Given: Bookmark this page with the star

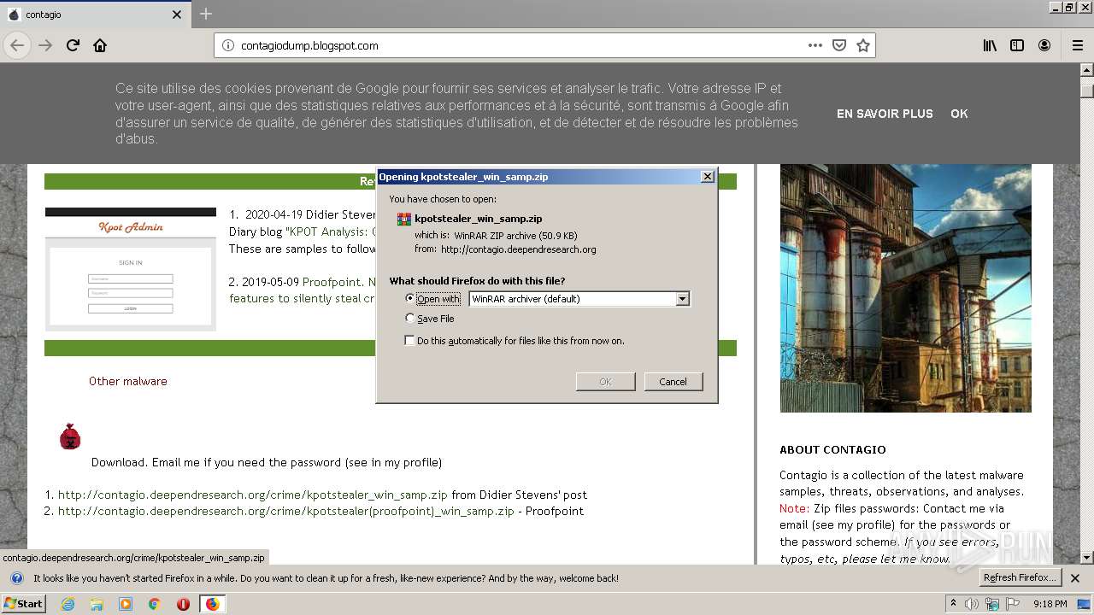Looking at the screenshot, I should click(863, 45).
